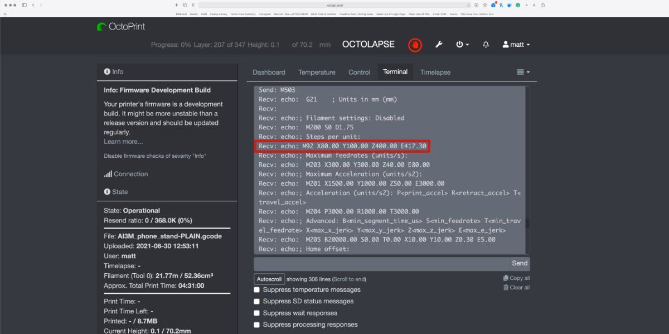Click the OctoPrint logo

click(x=121, y=26)
